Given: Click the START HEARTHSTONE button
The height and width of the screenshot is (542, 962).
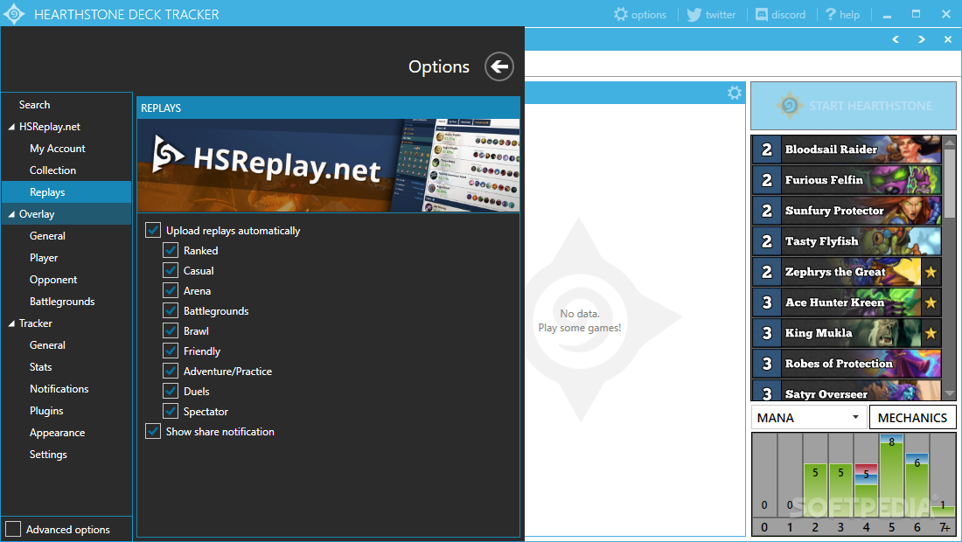Looking at the screenshot, I should pos(854,106).
